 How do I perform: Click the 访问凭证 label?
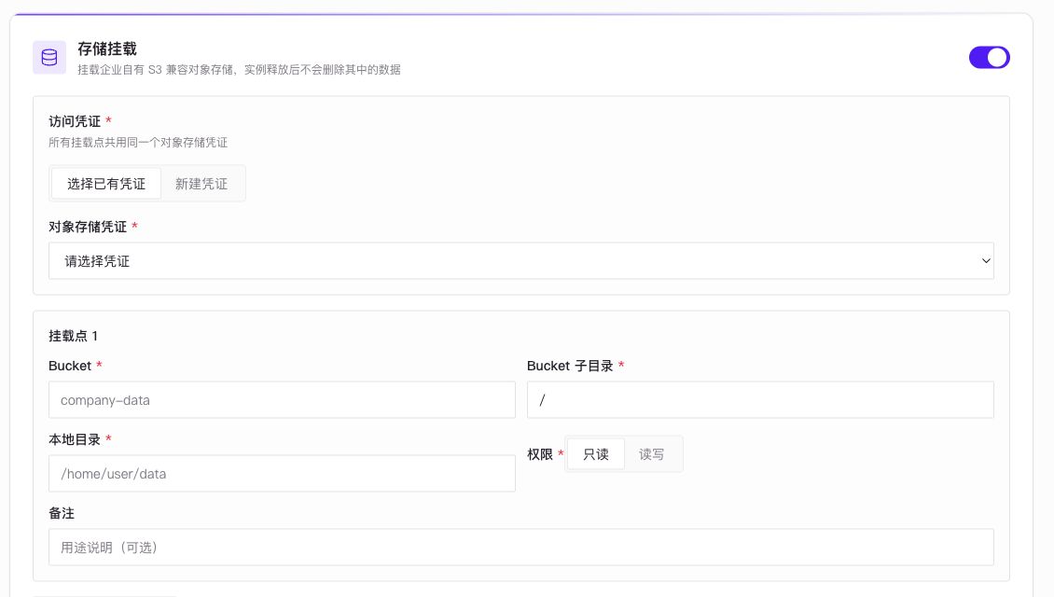click(x=75, y=121)
